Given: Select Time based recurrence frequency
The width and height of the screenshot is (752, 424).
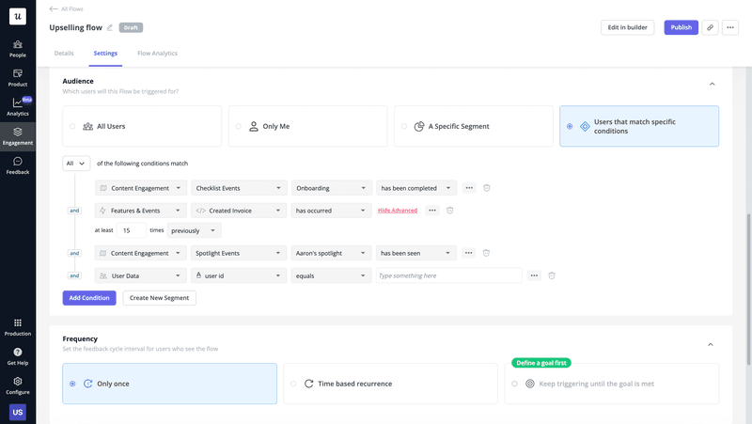Looking at the screenshot, I should [x=390, y=384].
